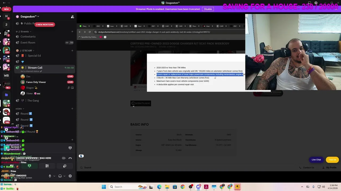
Task: Join the Round 1 voice channel
Action: 26,114
